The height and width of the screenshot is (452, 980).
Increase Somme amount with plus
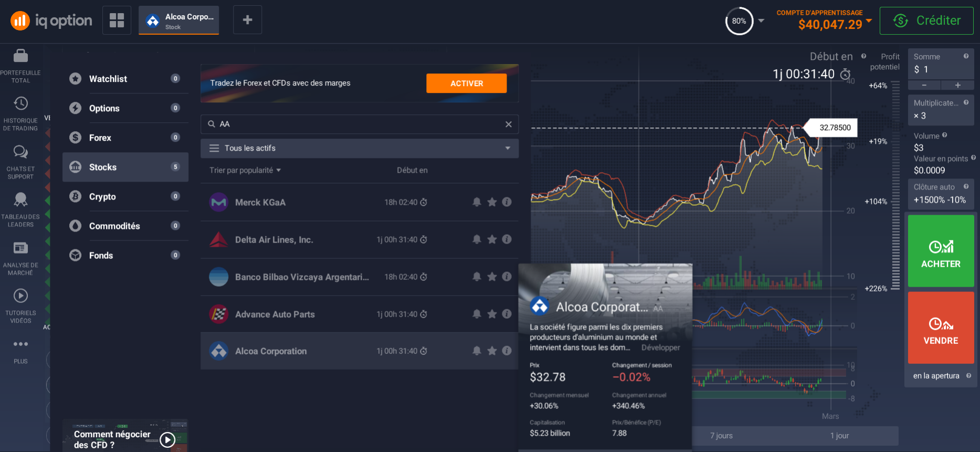pyautogui.click(x=957, y=85)
